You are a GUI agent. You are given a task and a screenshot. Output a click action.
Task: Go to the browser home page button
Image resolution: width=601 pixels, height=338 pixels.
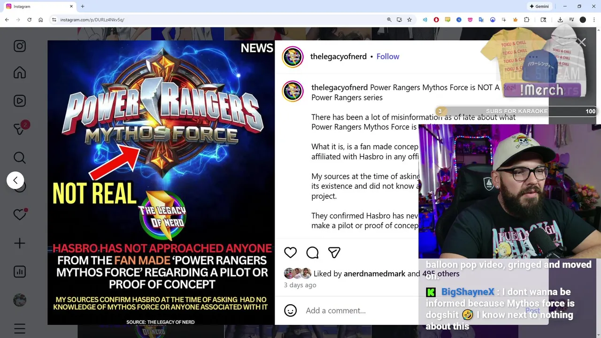coord(40,20)
